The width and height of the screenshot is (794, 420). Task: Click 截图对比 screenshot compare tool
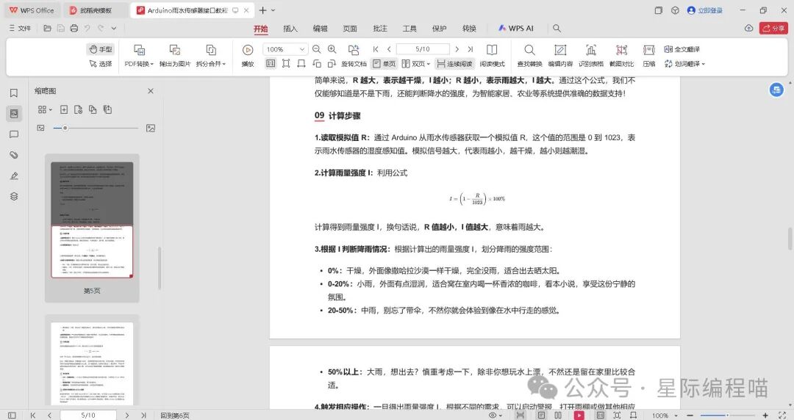pos(621,55)
